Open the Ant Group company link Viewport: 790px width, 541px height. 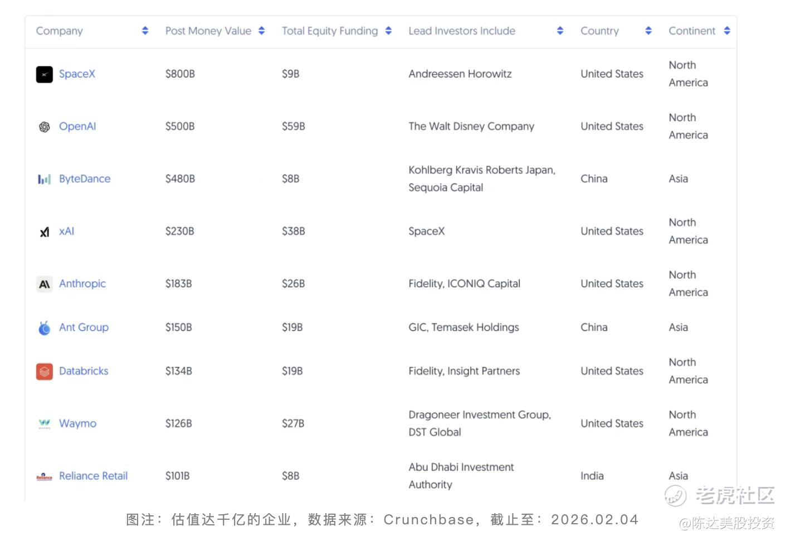tap(84, 327)
